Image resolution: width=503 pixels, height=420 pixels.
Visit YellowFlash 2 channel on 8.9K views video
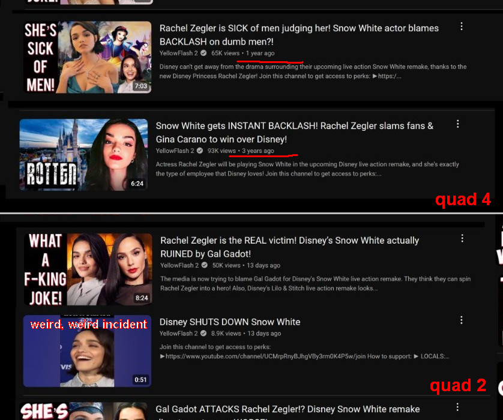pos(178,334)
